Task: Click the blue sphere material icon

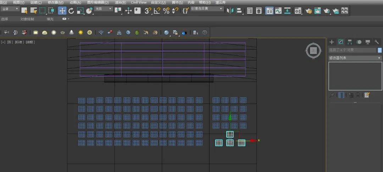Action: [x=166, y=33]
